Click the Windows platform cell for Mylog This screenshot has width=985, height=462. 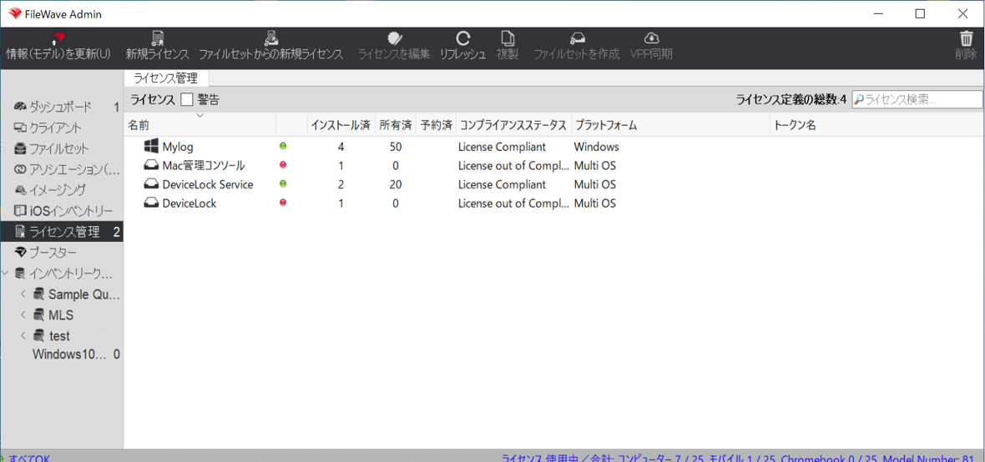596,147
